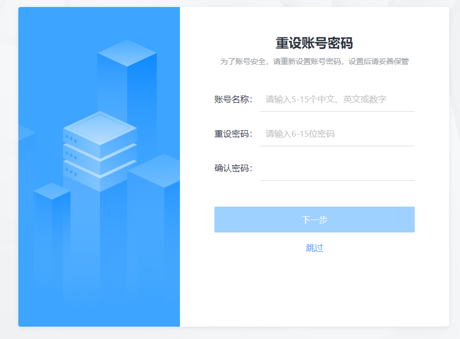Click the 账号名称 input field
The width and height of the screenshot is (460, 339).
click(x=337, y=100)
